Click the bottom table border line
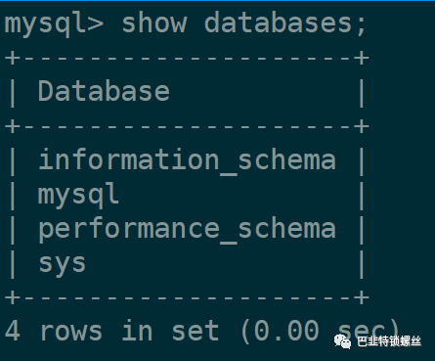Viewport: 435px width, 361px height. 187,297
